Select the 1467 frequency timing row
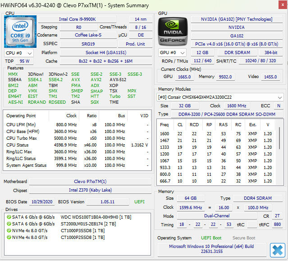288x261 pixels. [217, 141]
